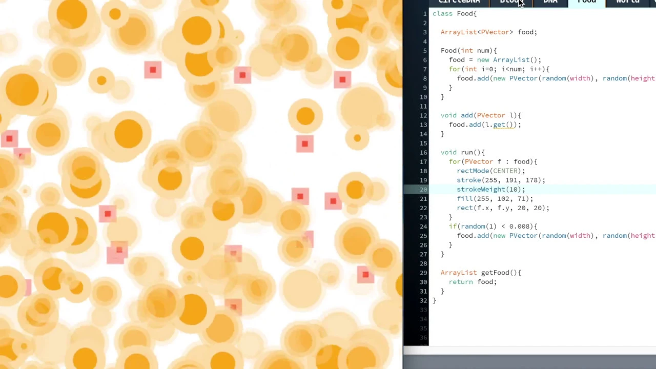Image resolution: width=656 pixels, height=369 pixels.
Task: Click the 'return food;' line
Action: click(473, 281)
